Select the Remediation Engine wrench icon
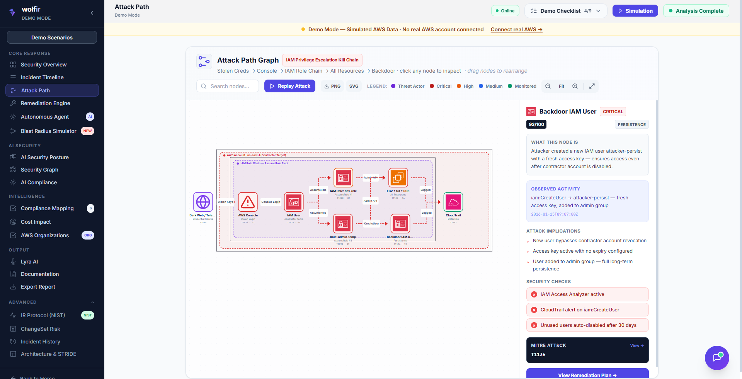The image size is (742, 379). 13,103
